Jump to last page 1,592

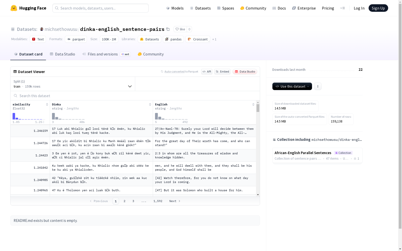tap(158, 201)
